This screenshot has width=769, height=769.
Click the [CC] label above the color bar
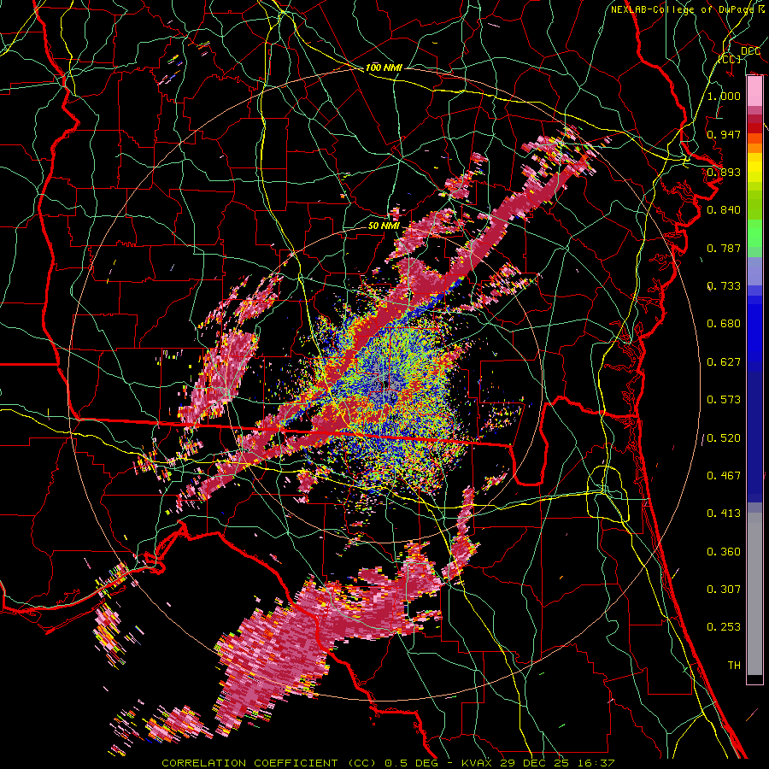tap(730, 59)
